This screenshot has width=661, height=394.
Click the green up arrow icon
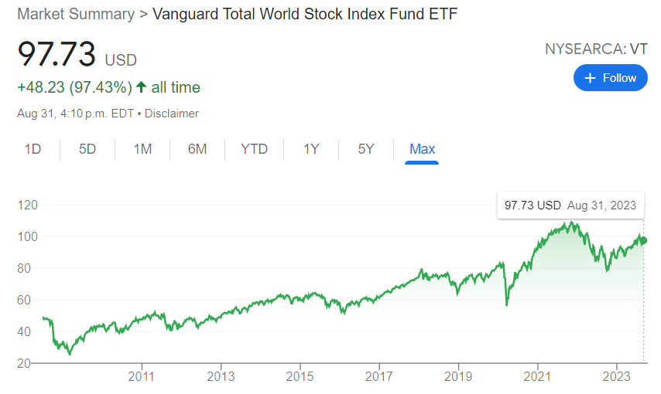pyautogui.click(x=142, y=87)
